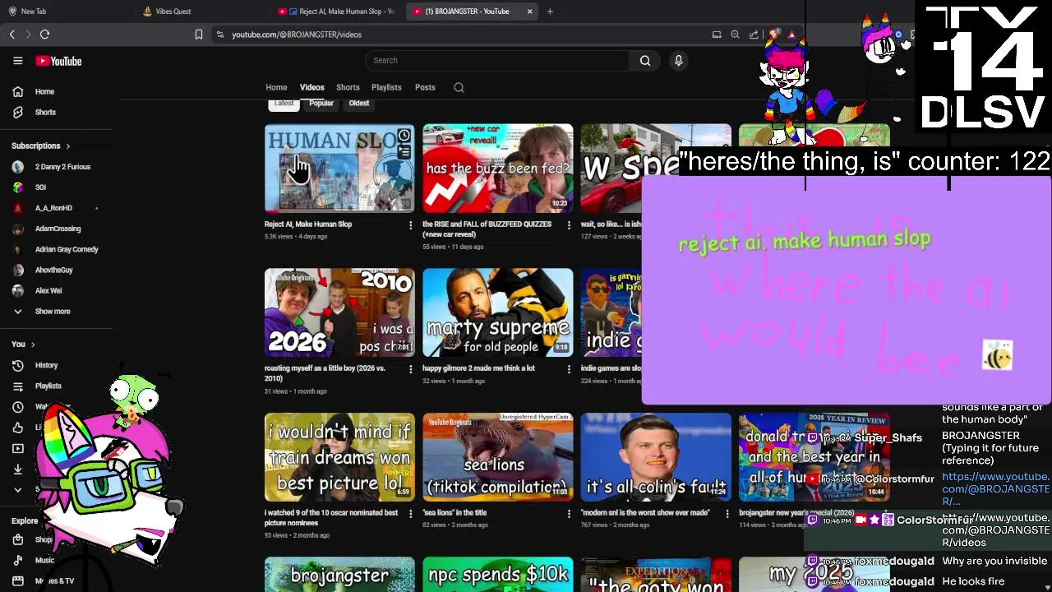Viewport: 1052px width, 592px height.
Task: Bookmark page using the bookmark icon
Action: click(x=198, y=35)
